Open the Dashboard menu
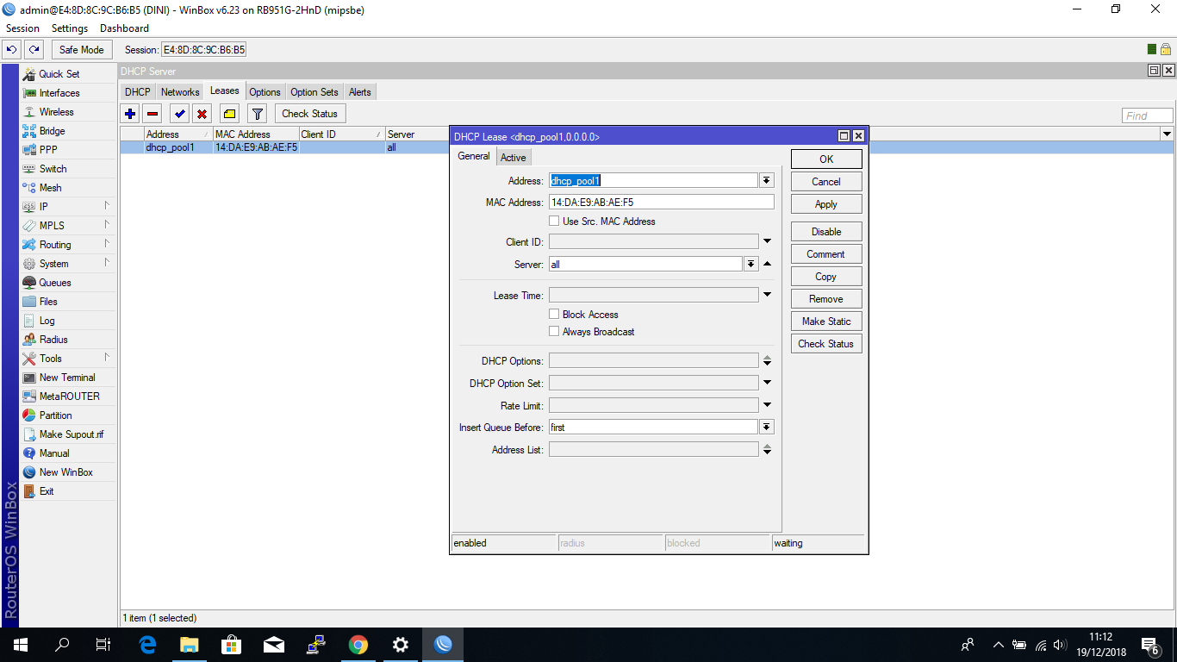Image resolution: width=1177 pixels, height=662 pixels. pos(124,28)
